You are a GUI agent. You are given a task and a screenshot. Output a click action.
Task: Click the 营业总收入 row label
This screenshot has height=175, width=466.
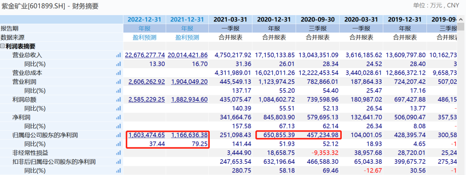(x=27, y=55)
